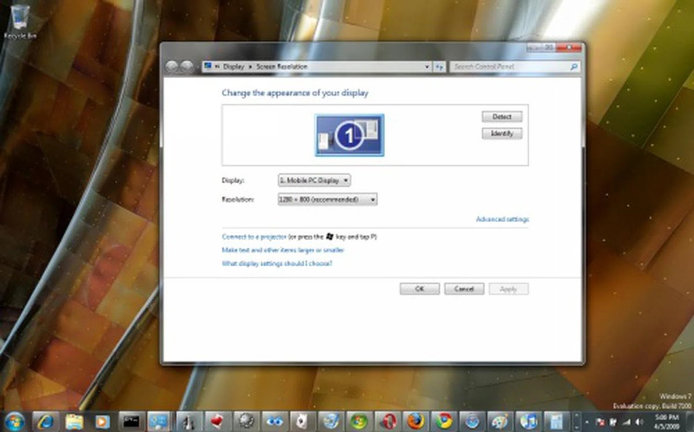Launch Google Chrome from the taskbar

point(444,421)
